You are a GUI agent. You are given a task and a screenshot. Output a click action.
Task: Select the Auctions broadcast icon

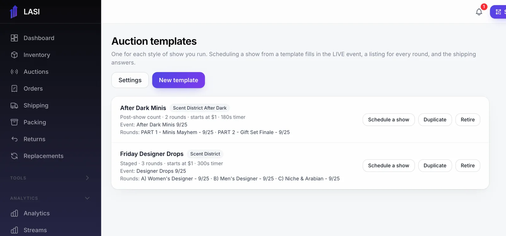pyautogui.click(x=14, y=72)
